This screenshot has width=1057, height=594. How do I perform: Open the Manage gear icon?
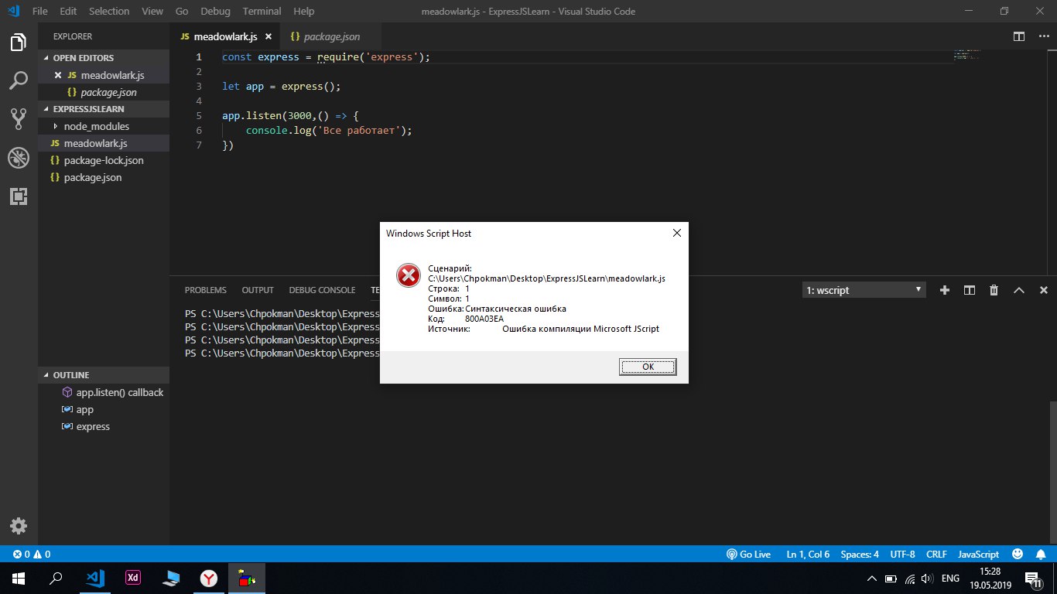tap(19, 526)
